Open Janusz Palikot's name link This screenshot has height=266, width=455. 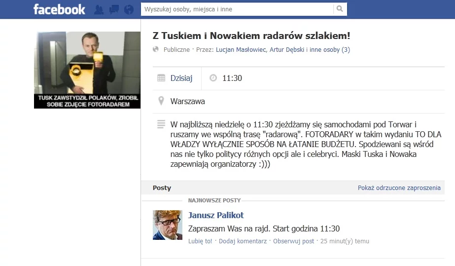tap(216, 215)
